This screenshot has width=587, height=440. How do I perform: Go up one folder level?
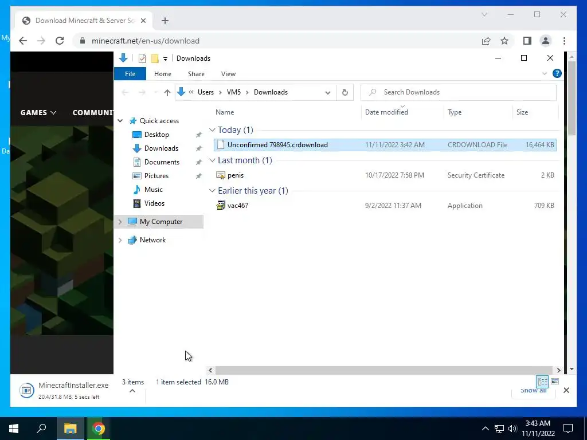[167, 92]
